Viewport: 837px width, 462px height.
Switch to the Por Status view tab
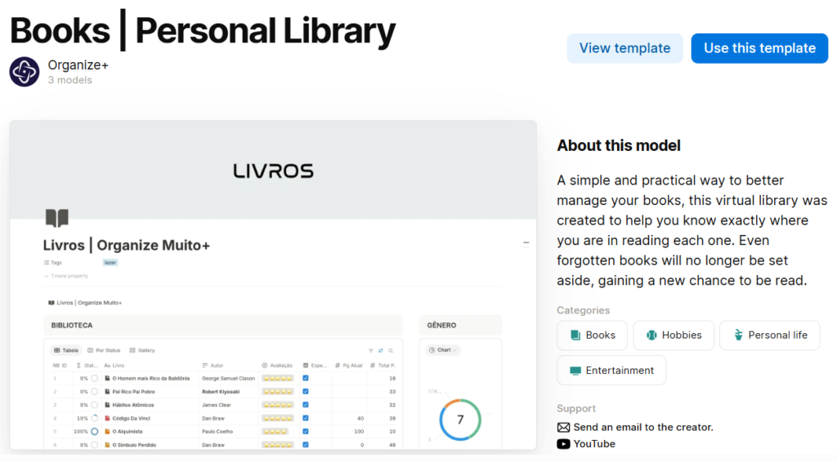click(x=104, y=351)
